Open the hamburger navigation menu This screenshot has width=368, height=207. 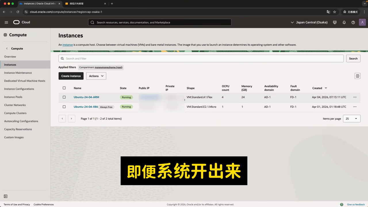pos(6,22)
